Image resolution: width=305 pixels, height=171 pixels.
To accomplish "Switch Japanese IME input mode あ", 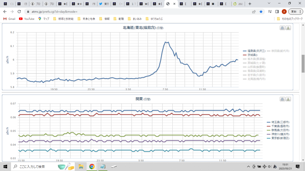I will (x=275, y=166).
